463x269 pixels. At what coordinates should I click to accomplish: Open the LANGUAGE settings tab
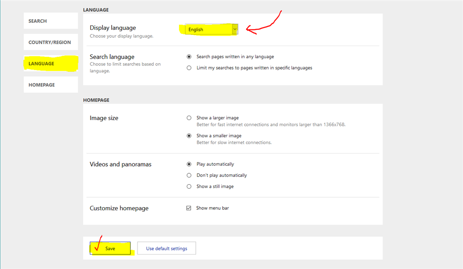click(x=51, y=63)
